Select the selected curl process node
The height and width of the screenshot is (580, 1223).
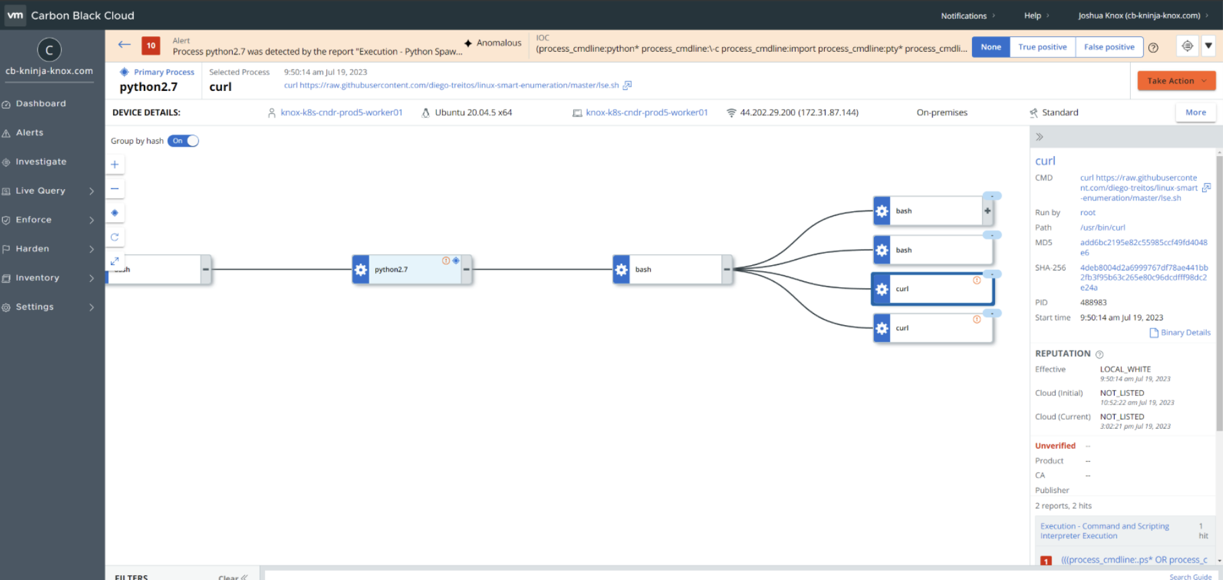point(932,289)
